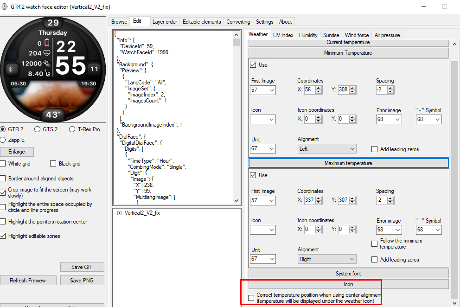Screen dimensions: 460x307
Task: Increase Minimum Temperature Spacing value
Action: coord(390,88)
